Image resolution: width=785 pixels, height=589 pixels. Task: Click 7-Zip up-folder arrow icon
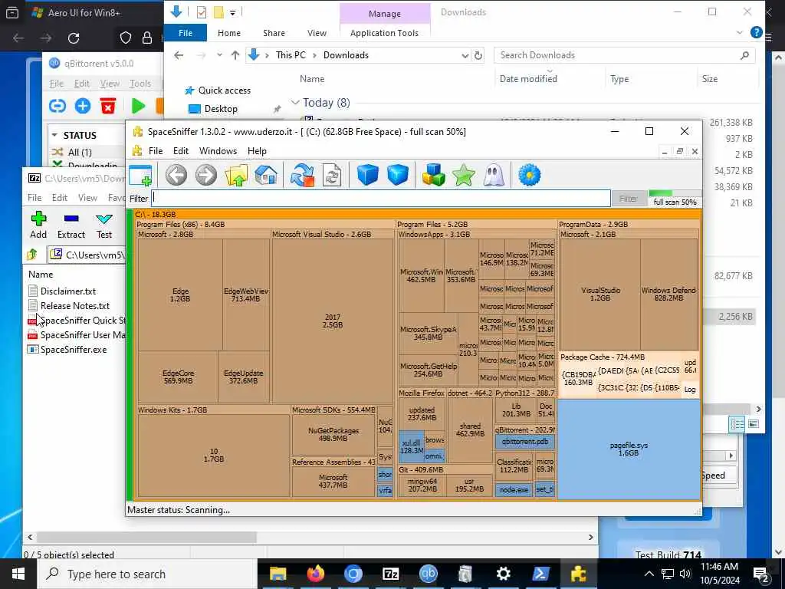coord(32,255)
